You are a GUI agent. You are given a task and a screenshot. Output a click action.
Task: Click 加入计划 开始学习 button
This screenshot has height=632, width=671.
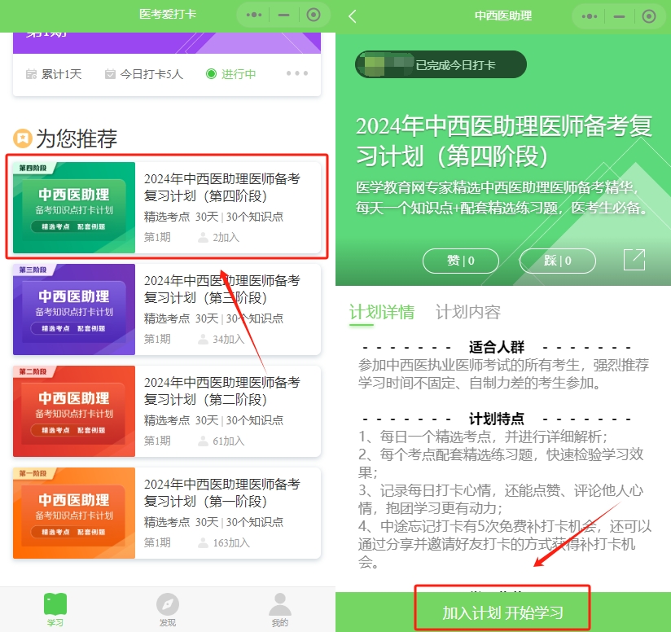502,612
